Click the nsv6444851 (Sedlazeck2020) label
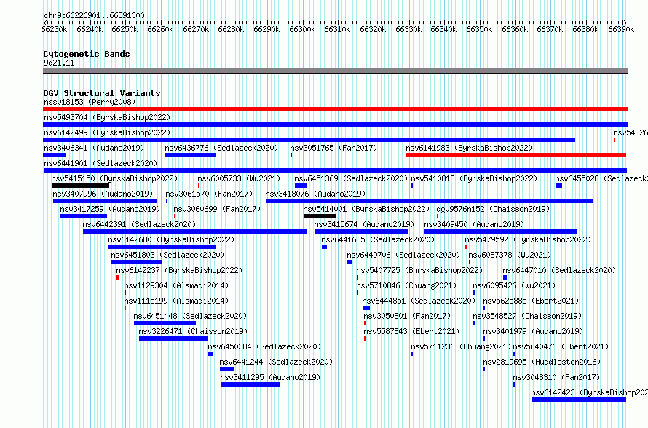This screenshot has width=648, height=428. click(419, 301)
